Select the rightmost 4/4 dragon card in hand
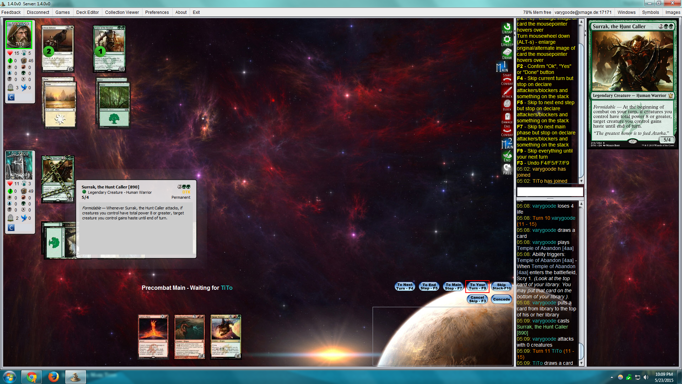 (226, 337)
